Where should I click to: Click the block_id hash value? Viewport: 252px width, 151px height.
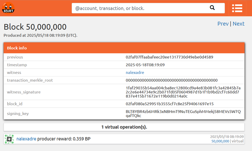pyautogui.click(x=169, y=104)
